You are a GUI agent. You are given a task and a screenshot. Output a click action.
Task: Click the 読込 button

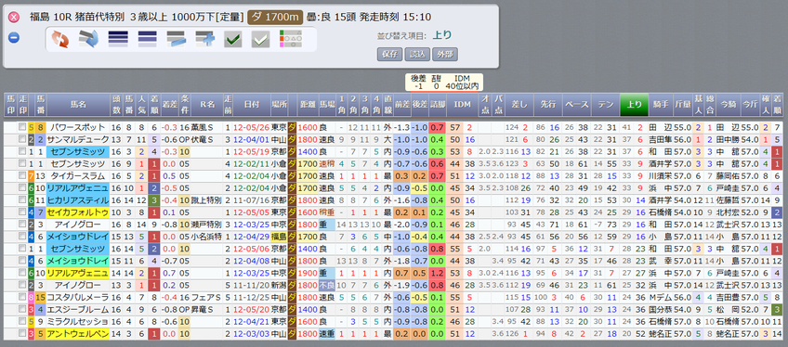tap(417, 54)
